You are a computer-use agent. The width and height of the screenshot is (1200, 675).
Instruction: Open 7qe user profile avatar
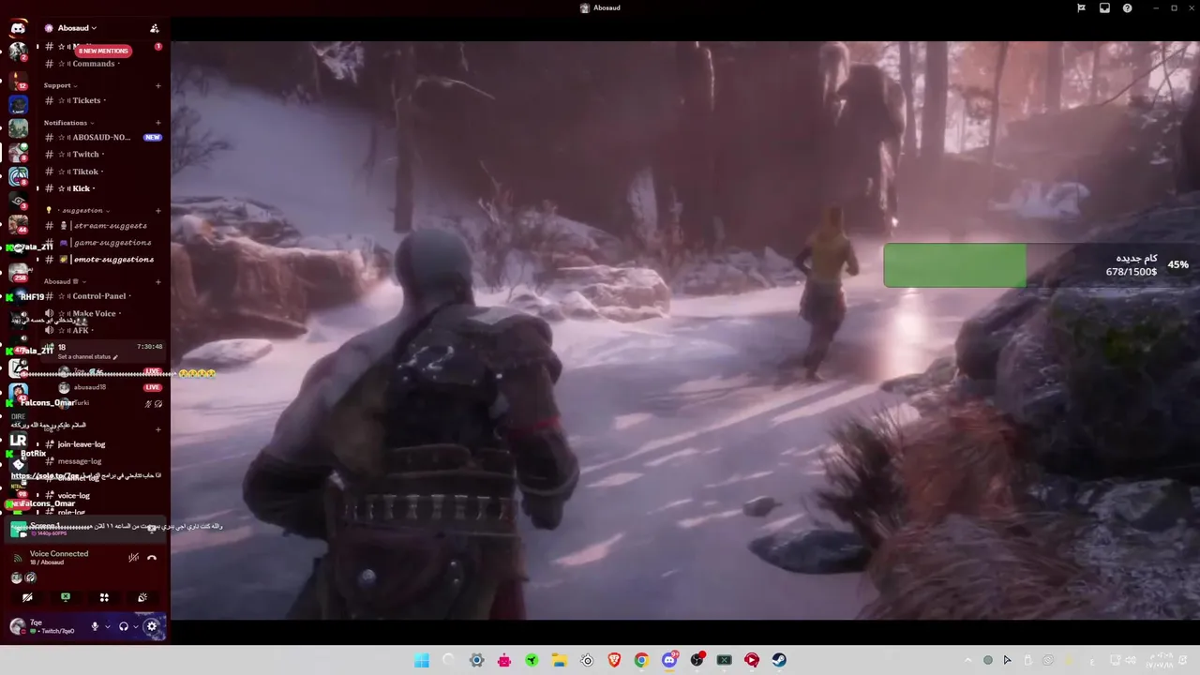click(17, 626)
